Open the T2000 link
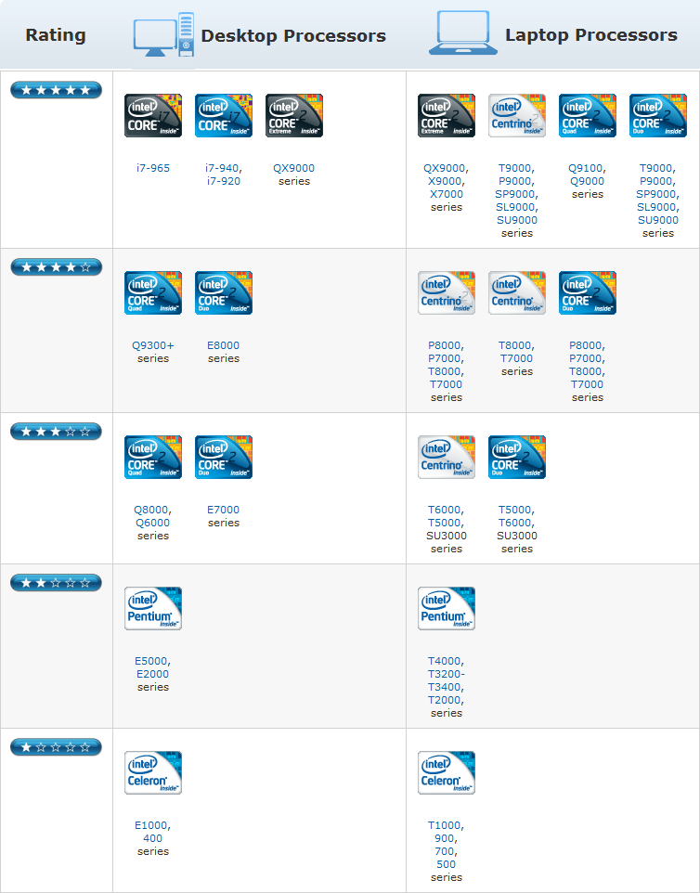 tap(445, 701)
